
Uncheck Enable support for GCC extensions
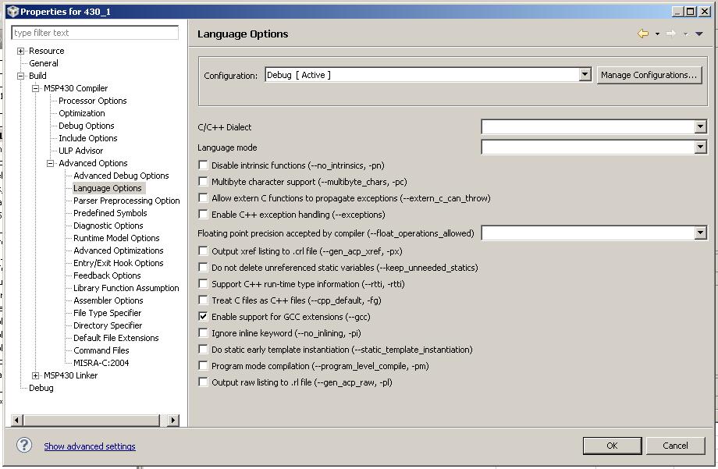point(203,317)
